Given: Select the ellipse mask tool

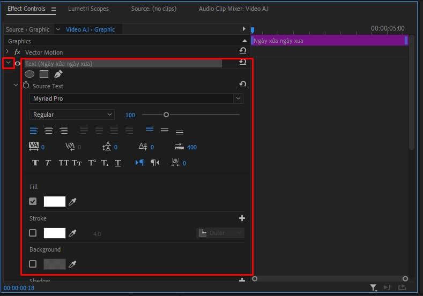Looking at the screenshot, I should click(x=29, y=74).
